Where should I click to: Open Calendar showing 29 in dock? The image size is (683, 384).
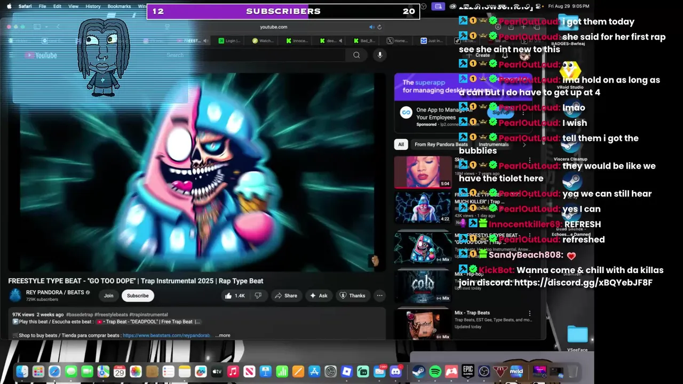(x=120, y=372)
